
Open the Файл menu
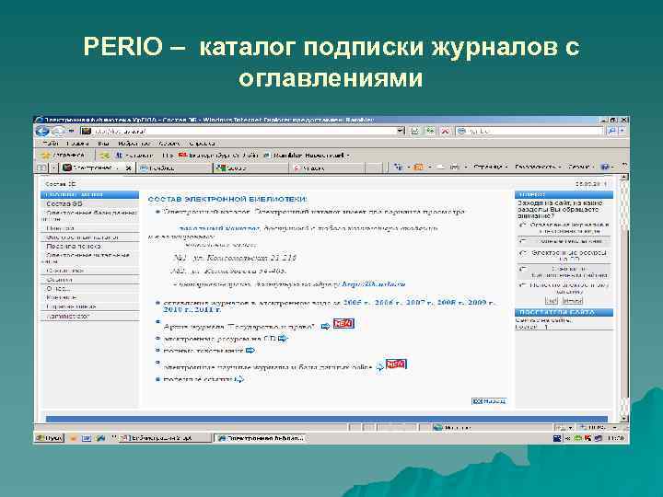(x=51, y=144)
